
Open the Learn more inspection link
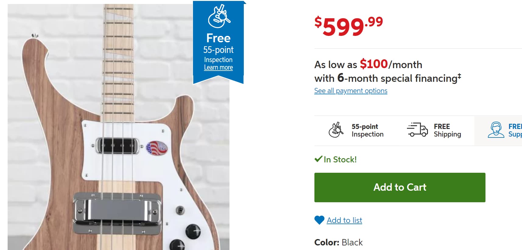[x=218, y=68]
